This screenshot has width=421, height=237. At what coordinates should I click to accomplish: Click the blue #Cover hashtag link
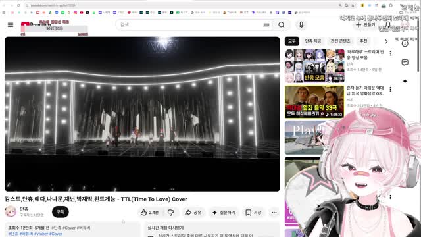55,234
